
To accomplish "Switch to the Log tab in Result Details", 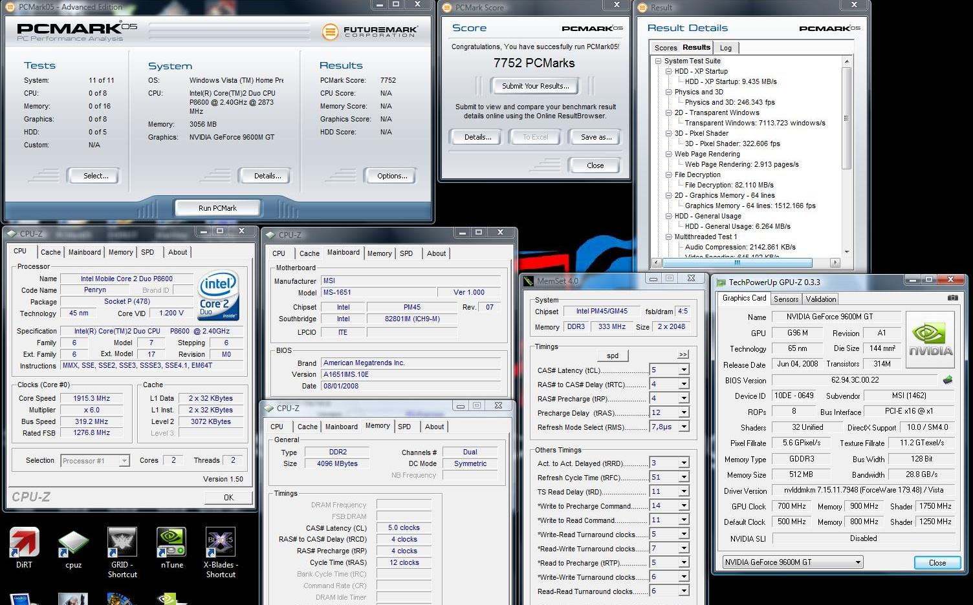I will click(726, 48).
